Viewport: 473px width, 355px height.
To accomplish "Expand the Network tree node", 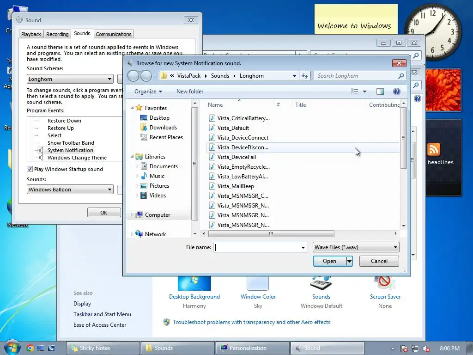I will click(x=132, y=234).
